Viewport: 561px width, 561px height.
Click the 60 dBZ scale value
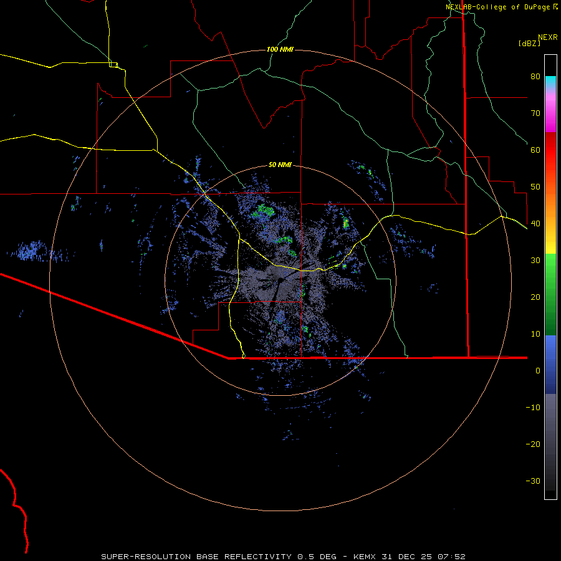(x=535, y=150)
